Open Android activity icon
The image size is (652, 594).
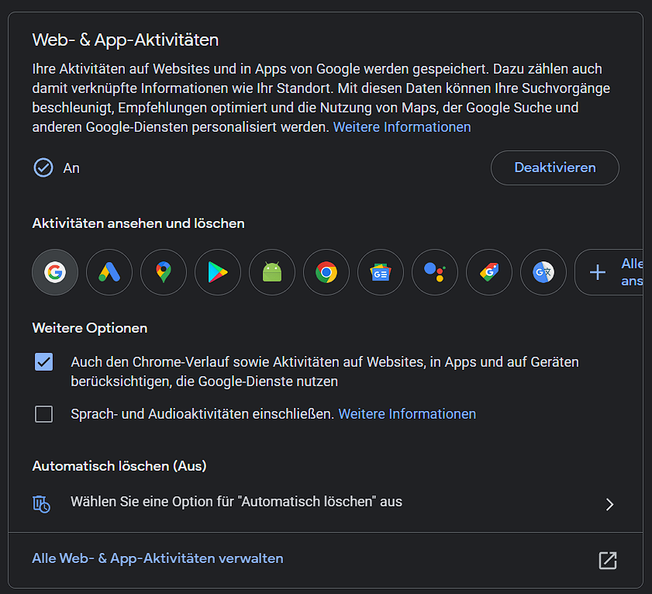pos(272,272)
